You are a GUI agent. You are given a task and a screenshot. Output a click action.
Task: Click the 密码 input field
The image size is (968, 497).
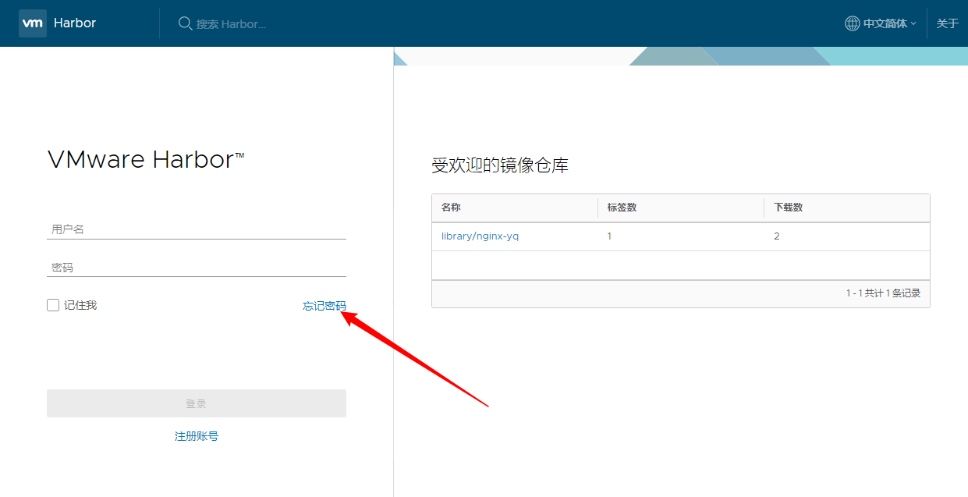197,268
